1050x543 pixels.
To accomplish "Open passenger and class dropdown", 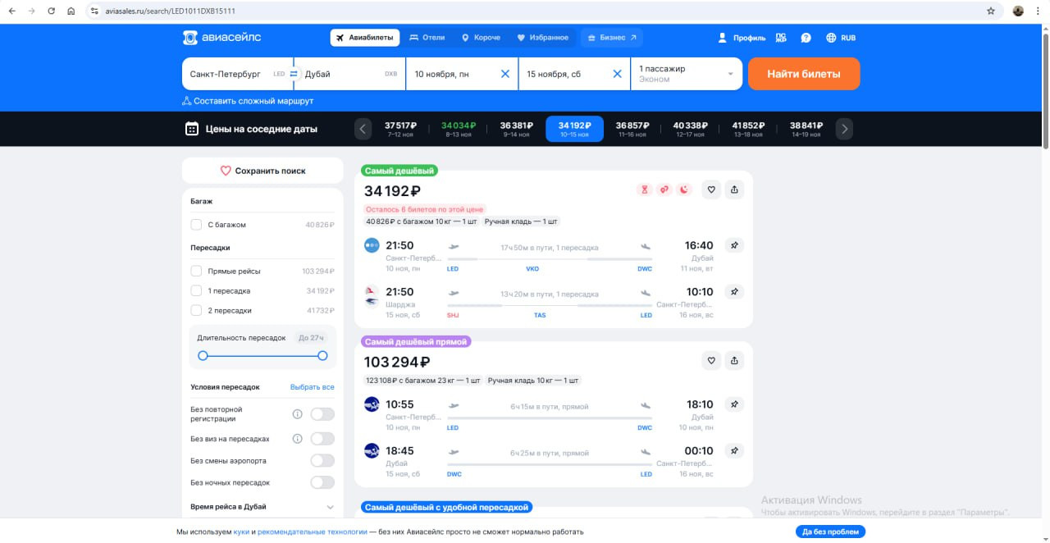I will [x=687, y=74].
